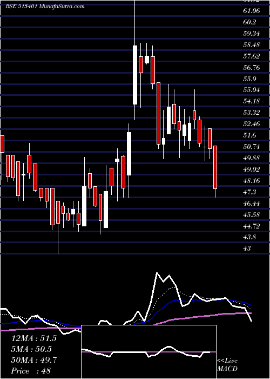This screenshot has width=270, height=379.
Task: Click the 58.48 price axis label
Action: coord(252,45)
